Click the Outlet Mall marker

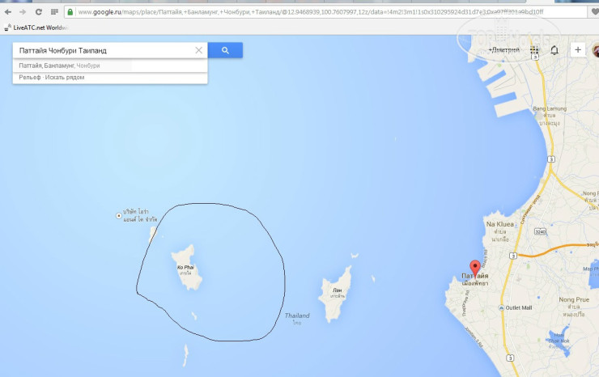click(515, 307)
